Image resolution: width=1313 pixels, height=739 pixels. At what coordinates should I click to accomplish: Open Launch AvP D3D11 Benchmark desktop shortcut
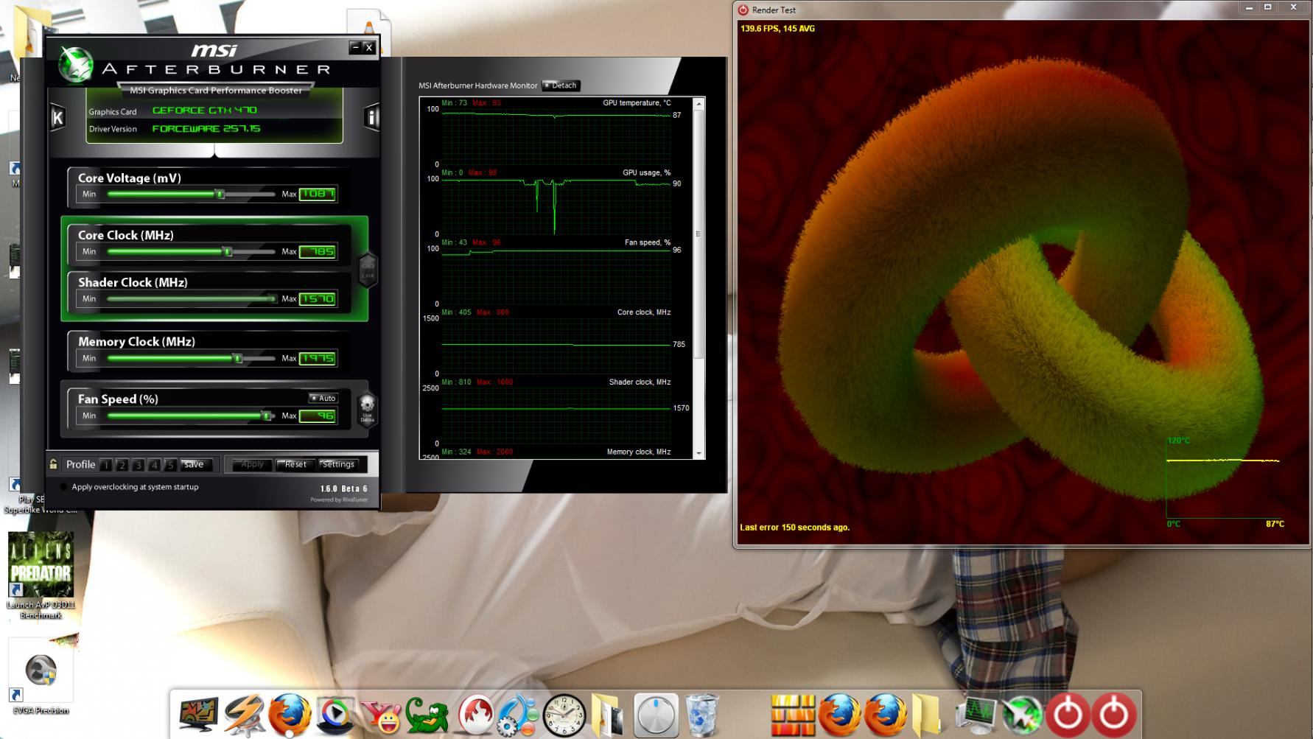pos(41,575)
